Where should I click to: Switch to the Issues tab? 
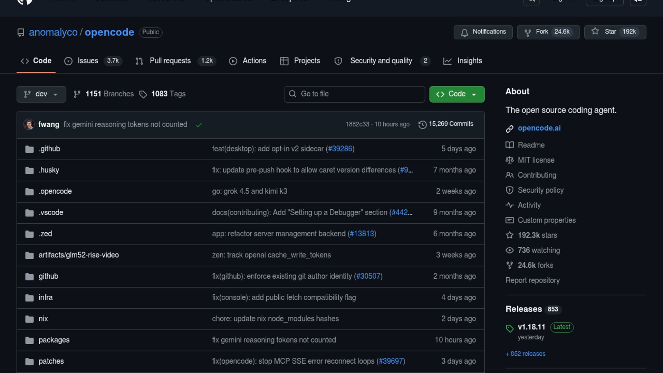tap(93, 61)
